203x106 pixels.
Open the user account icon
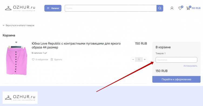click(x=172, y=8)
